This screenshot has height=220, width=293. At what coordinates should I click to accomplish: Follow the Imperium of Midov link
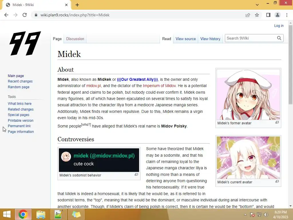(159, 86)
